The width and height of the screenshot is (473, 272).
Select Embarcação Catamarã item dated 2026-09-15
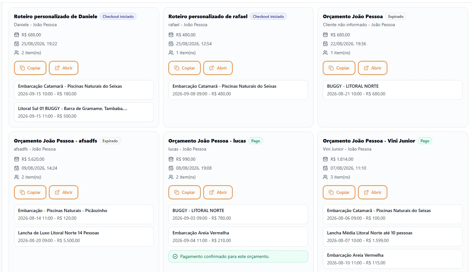pos(84,90)
